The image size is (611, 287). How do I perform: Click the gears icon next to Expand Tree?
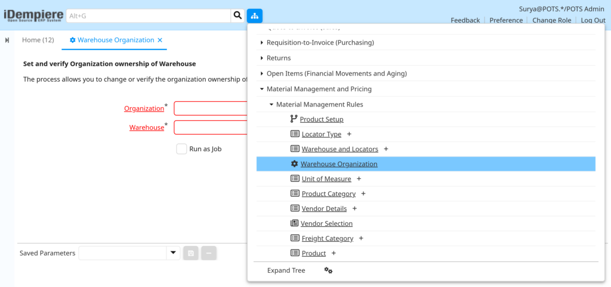[x=329, y=270]
